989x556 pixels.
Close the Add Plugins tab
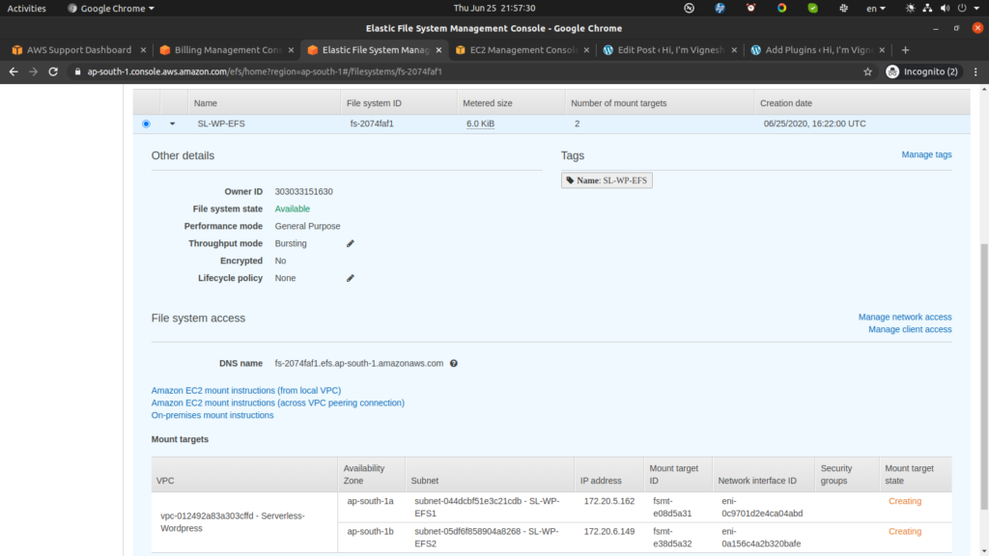tap(881, 50)
